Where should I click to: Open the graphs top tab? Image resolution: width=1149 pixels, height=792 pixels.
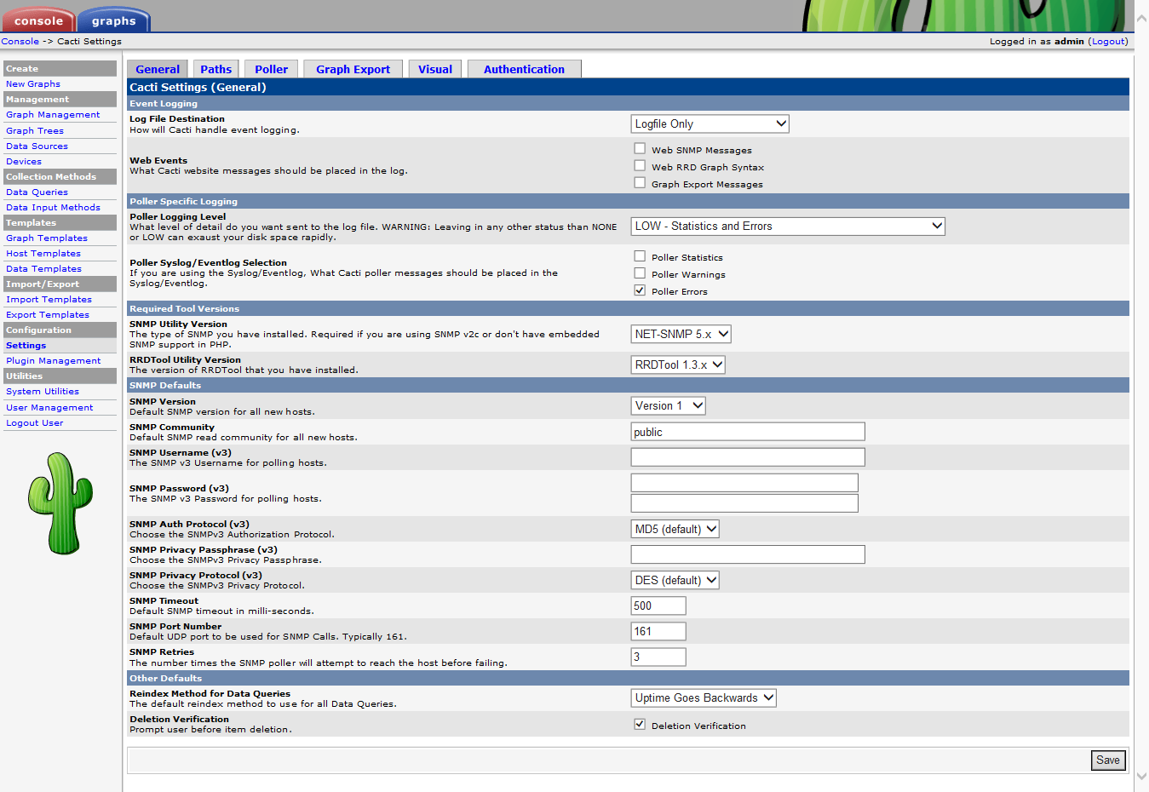tap(114, 20)
